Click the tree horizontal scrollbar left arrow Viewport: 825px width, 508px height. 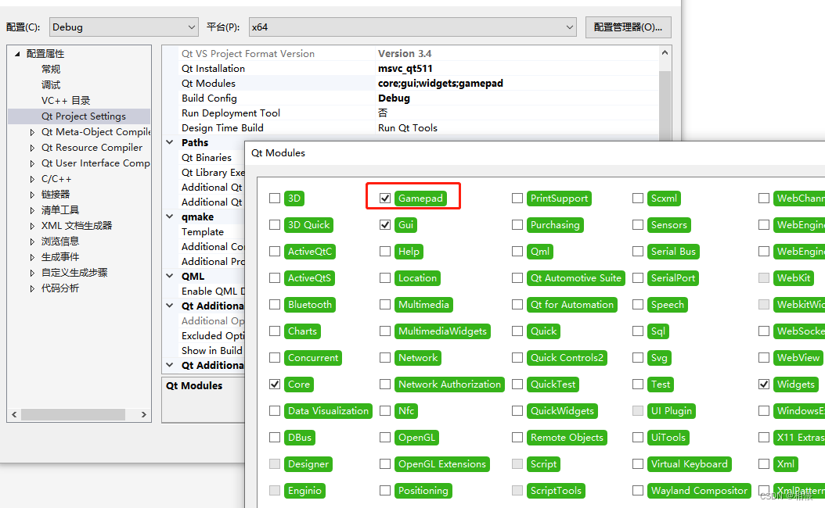point(14,414)
